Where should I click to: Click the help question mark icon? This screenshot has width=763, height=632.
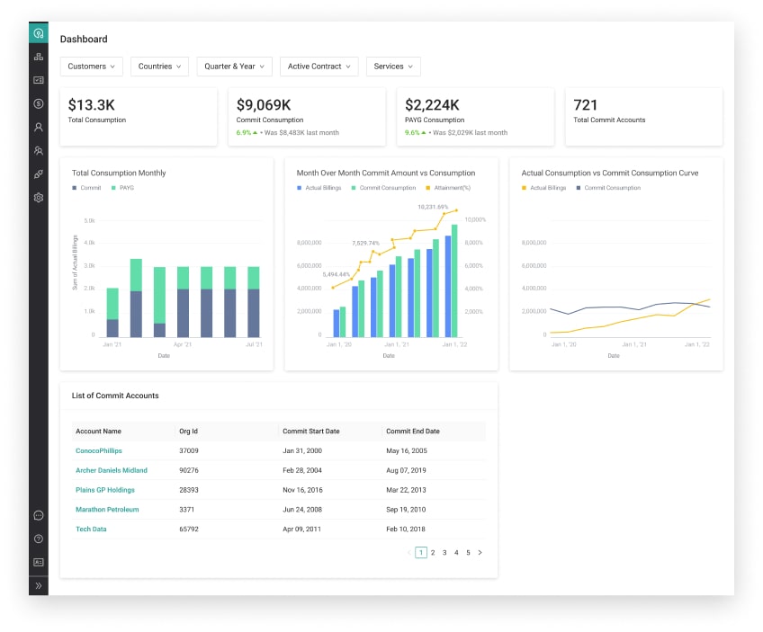pos(38,539)
